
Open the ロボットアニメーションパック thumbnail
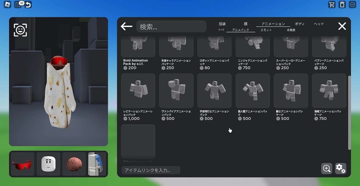click(214, 47)
